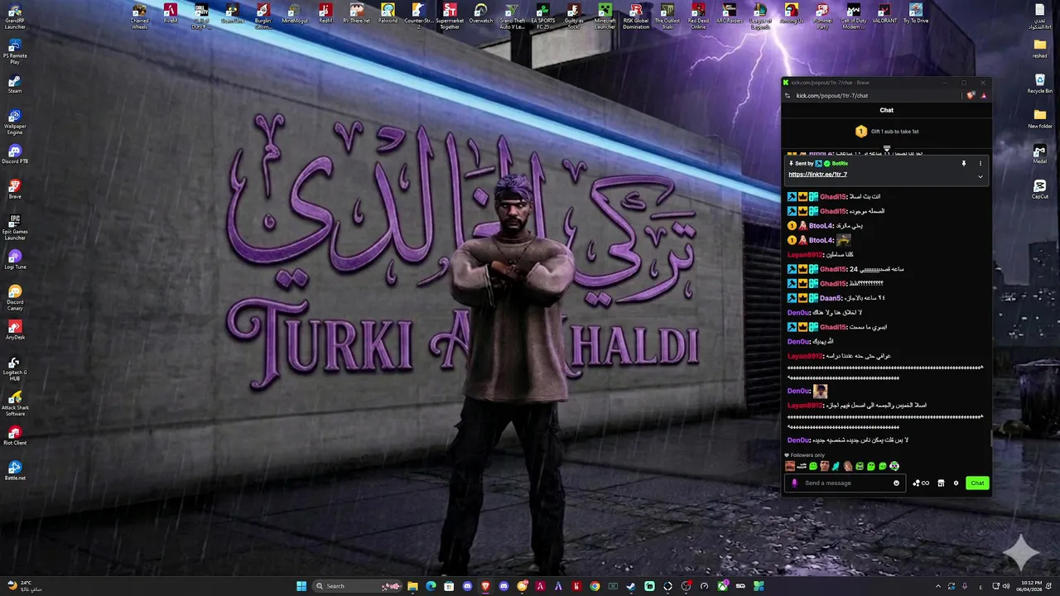Image resolution: width=1060 pixels, height=596 pixels.
Task: Collapse the gift sub leaderboard handle
Action: [887, 150]
